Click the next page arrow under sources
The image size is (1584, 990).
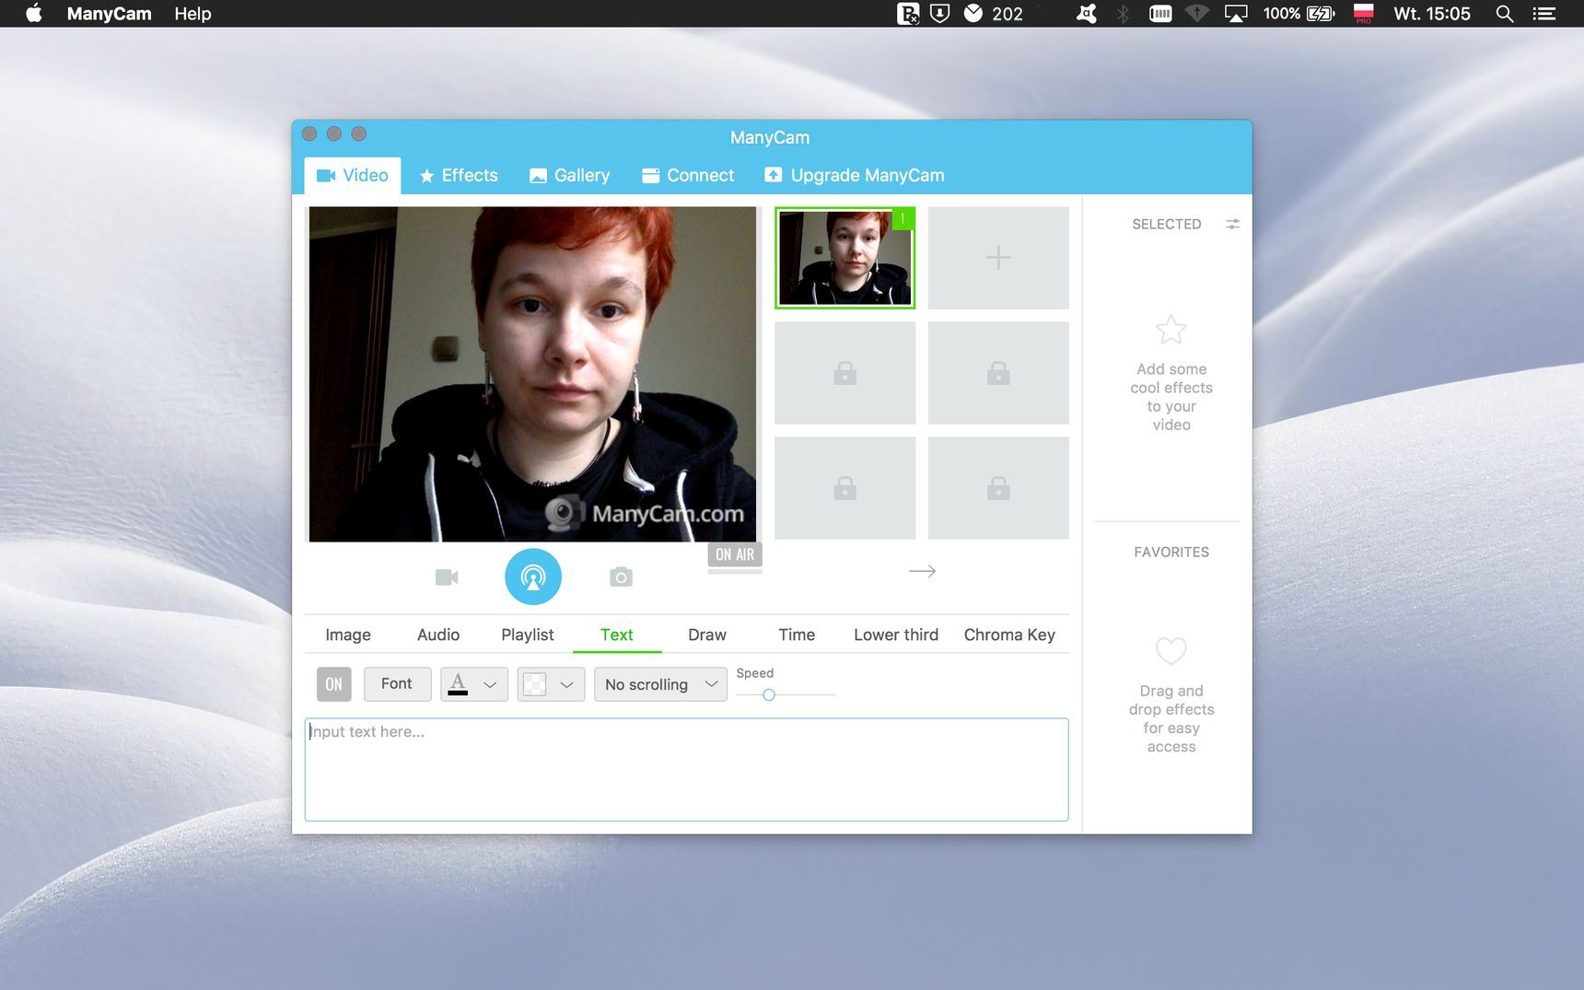tap(922, 571)
